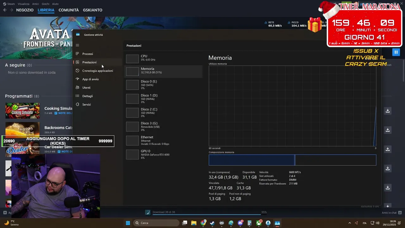The width and height of the screenshot is (405, 228).
Task: Click the memory composition bar
Action: (292, 160)
